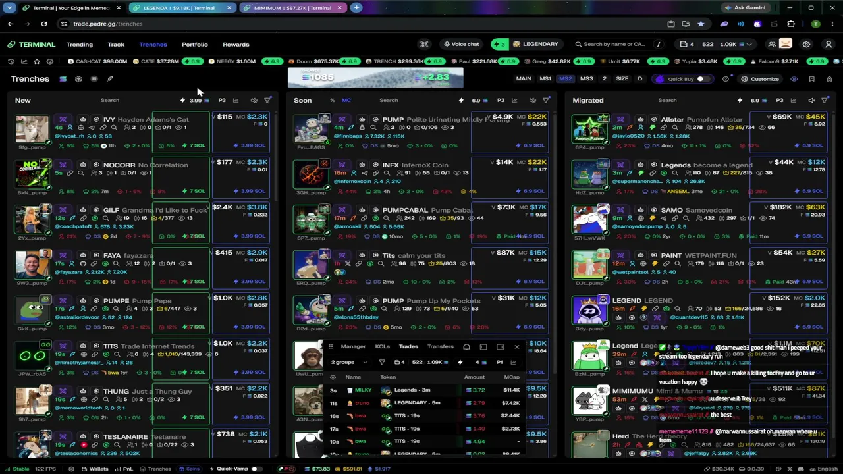843x474 pixels.
Task: Toggle the Quick-Vamp switch in the status bar
Action: [256, 469]
